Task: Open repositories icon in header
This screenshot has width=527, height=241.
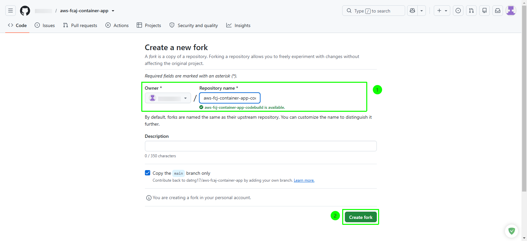Action: (x=485, y=11)
